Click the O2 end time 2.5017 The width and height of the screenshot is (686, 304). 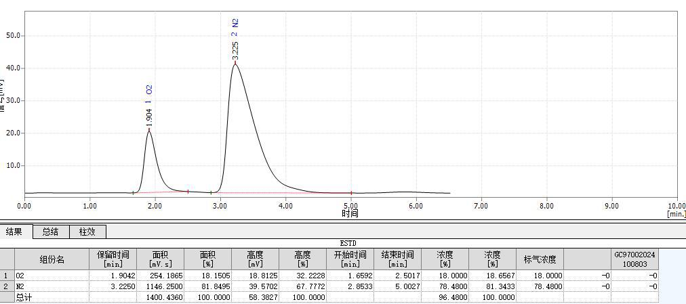[398, 276]
